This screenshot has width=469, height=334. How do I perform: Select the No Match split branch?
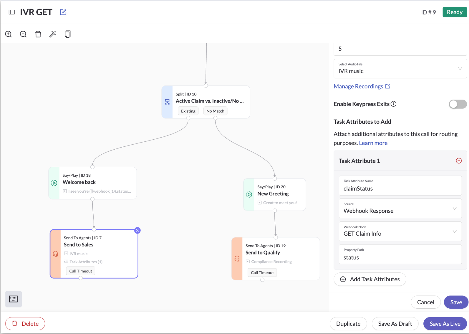click(x=215, y=111)
